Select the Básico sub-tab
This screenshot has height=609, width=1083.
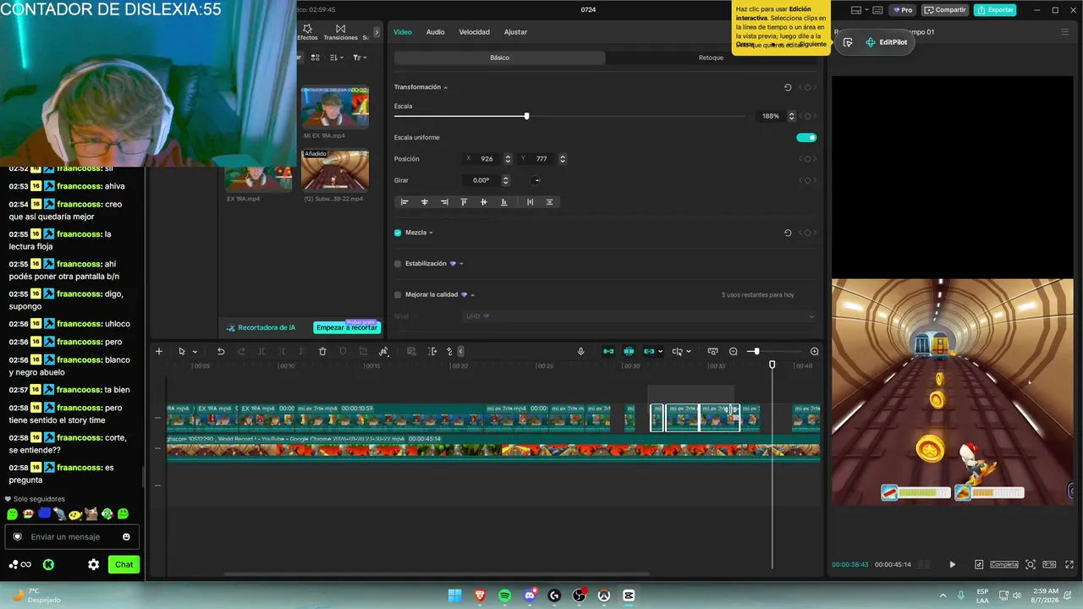tap(500, 58)
